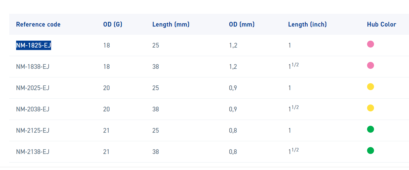Select the NM-2038-EJ reference code

point(33,109)
